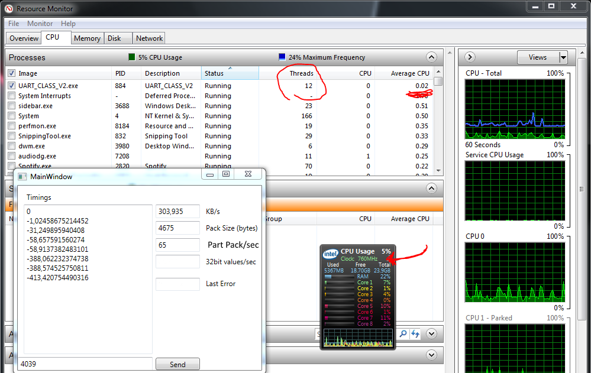Click the Core 5 row in CPU gadget
The image size is (591, 373).
[x=358, y=306]
